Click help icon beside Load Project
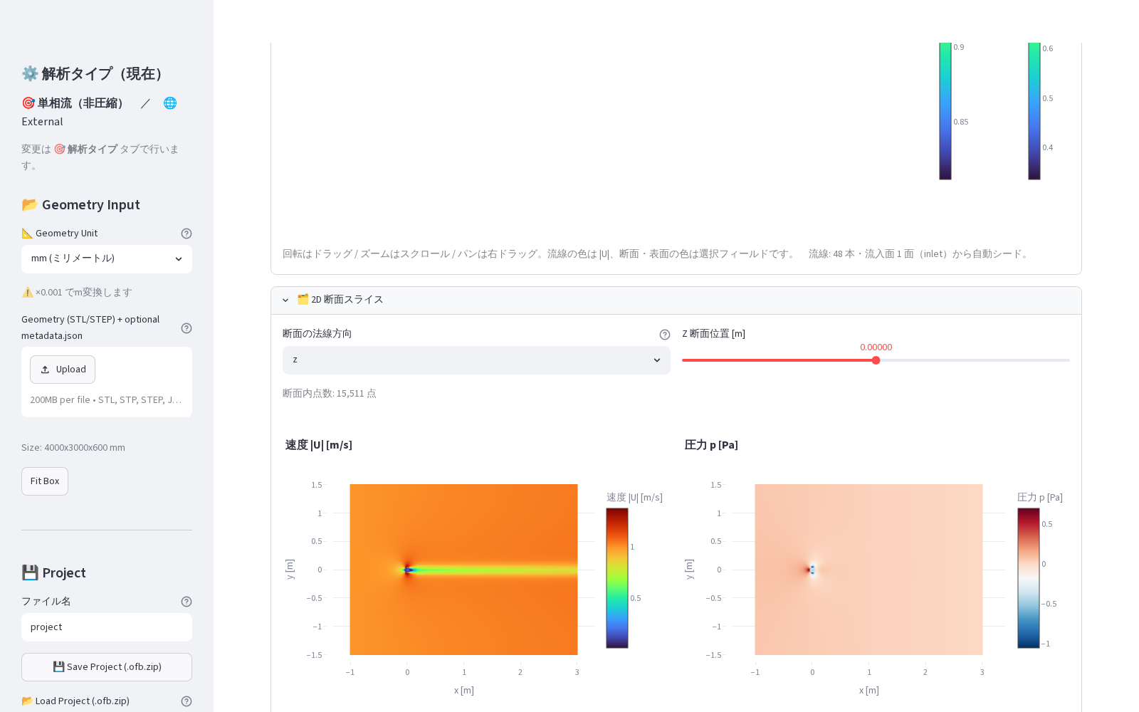The height and width of the screenshot is (712, 1139). 187,701
